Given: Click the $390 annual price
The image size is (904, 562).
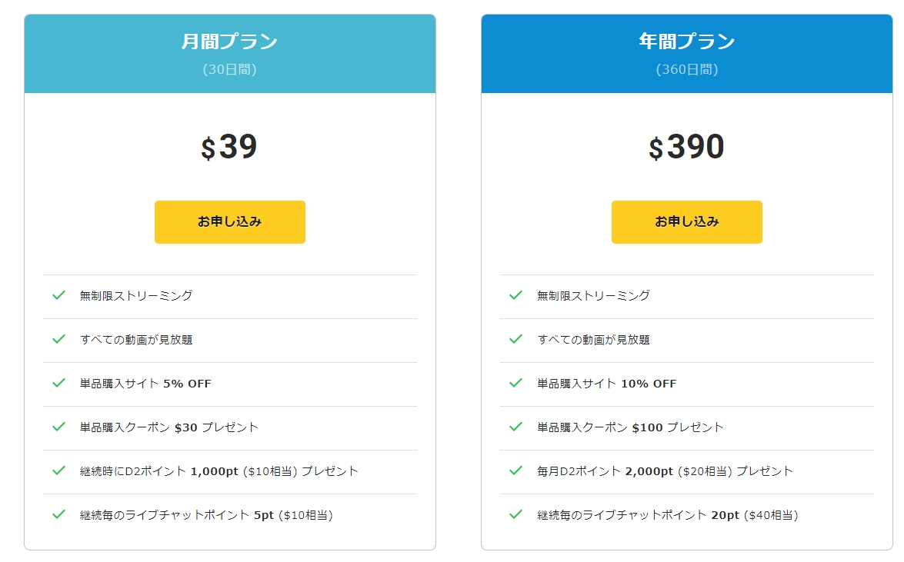Looking at the screenshot, I should point(686,147).
